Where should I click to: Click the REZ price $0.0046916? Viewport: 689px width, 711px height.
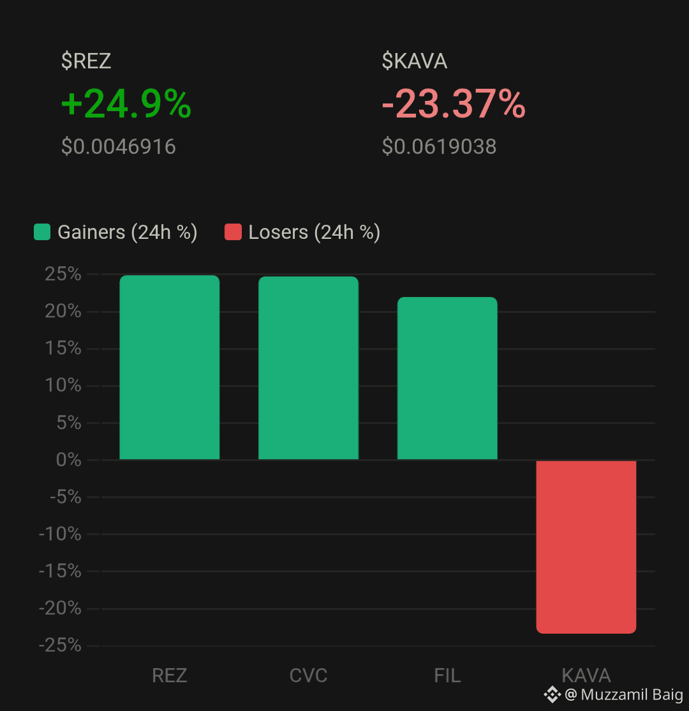pyautogui.click(x=119, y=146)
